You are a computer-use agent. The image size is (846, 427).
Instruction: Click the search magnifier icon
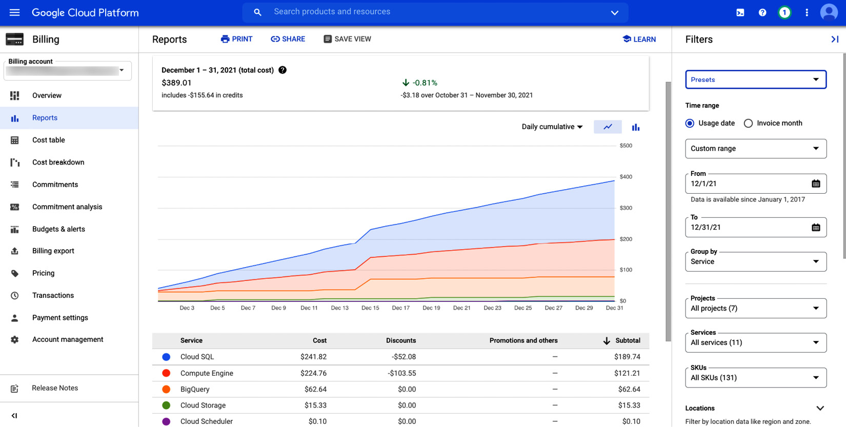click(x=257, y=12)
